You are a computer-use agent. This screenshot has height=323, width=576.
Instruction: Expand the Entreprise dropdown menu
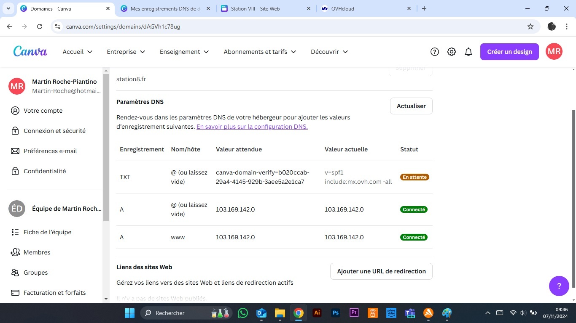tap(126, 52)
